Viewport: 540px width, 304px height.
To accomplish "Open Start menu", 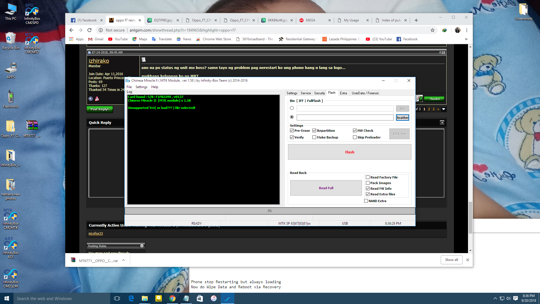I will pyautogui.click(x=7, y=298).
